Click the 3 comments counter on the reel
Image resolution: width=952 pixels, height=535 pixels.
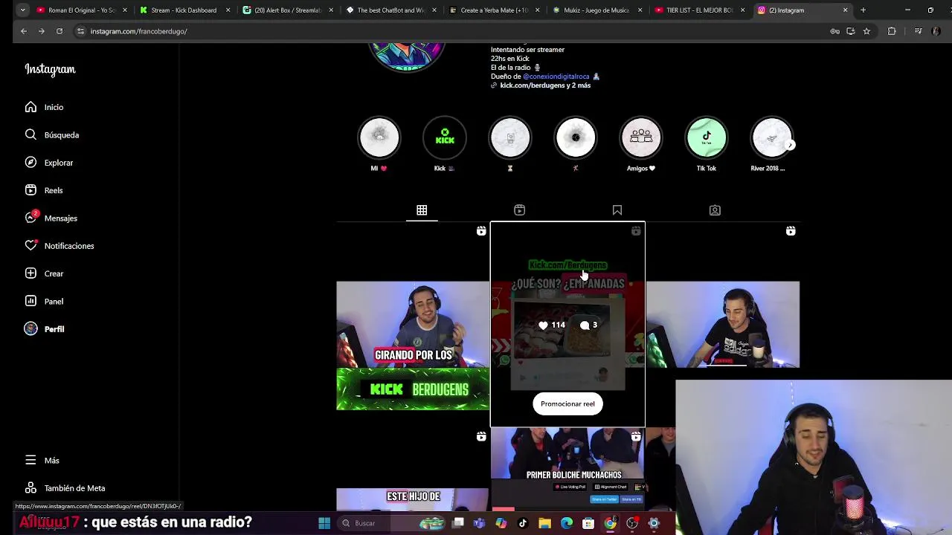(x=589, y=325)
